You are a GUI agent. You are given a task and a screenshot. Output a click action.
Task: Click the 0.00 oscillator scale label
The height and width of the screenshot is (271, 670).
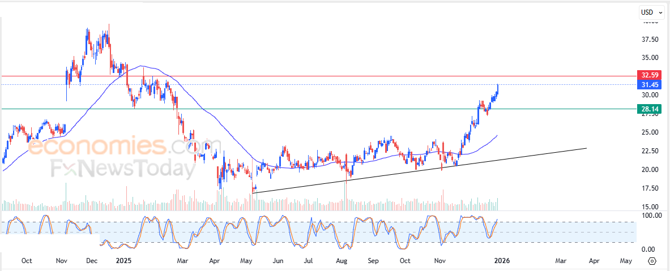pyautogui.click(x=650, y=250)
